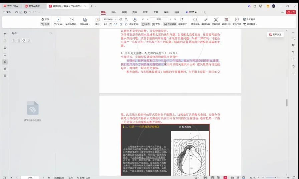Image resolution: width=299 pixels, height=179 pixels.
Task: Open the new tab dropdown arrow beside plus
Action: 95,6
